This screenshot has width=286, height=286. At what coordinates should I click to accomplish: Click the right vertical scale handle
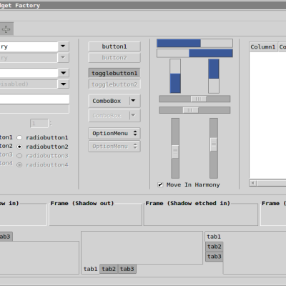[x=214, y=144]
